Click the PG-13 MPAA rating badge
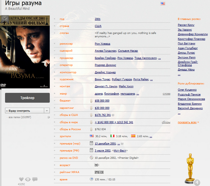 click(99, 172)
